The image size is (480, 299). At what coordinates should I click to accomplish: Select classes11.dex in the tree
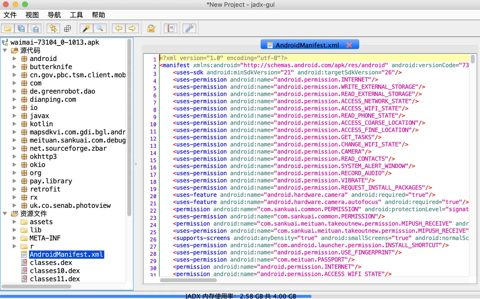(x=55, y=279)
